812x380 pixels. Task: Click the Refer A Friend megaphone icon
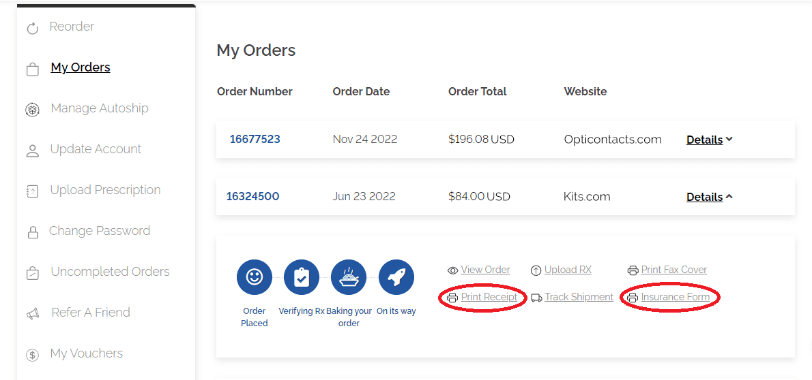click(x=32, y=314)
